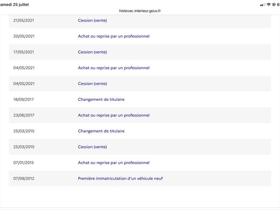Open Achat ou reprise entry from 23/06/2017

(113, 115)
